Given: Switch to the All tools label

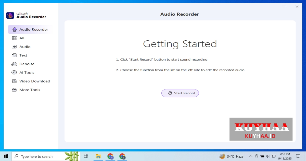Looking at the screenshot, I should (22, 38).
